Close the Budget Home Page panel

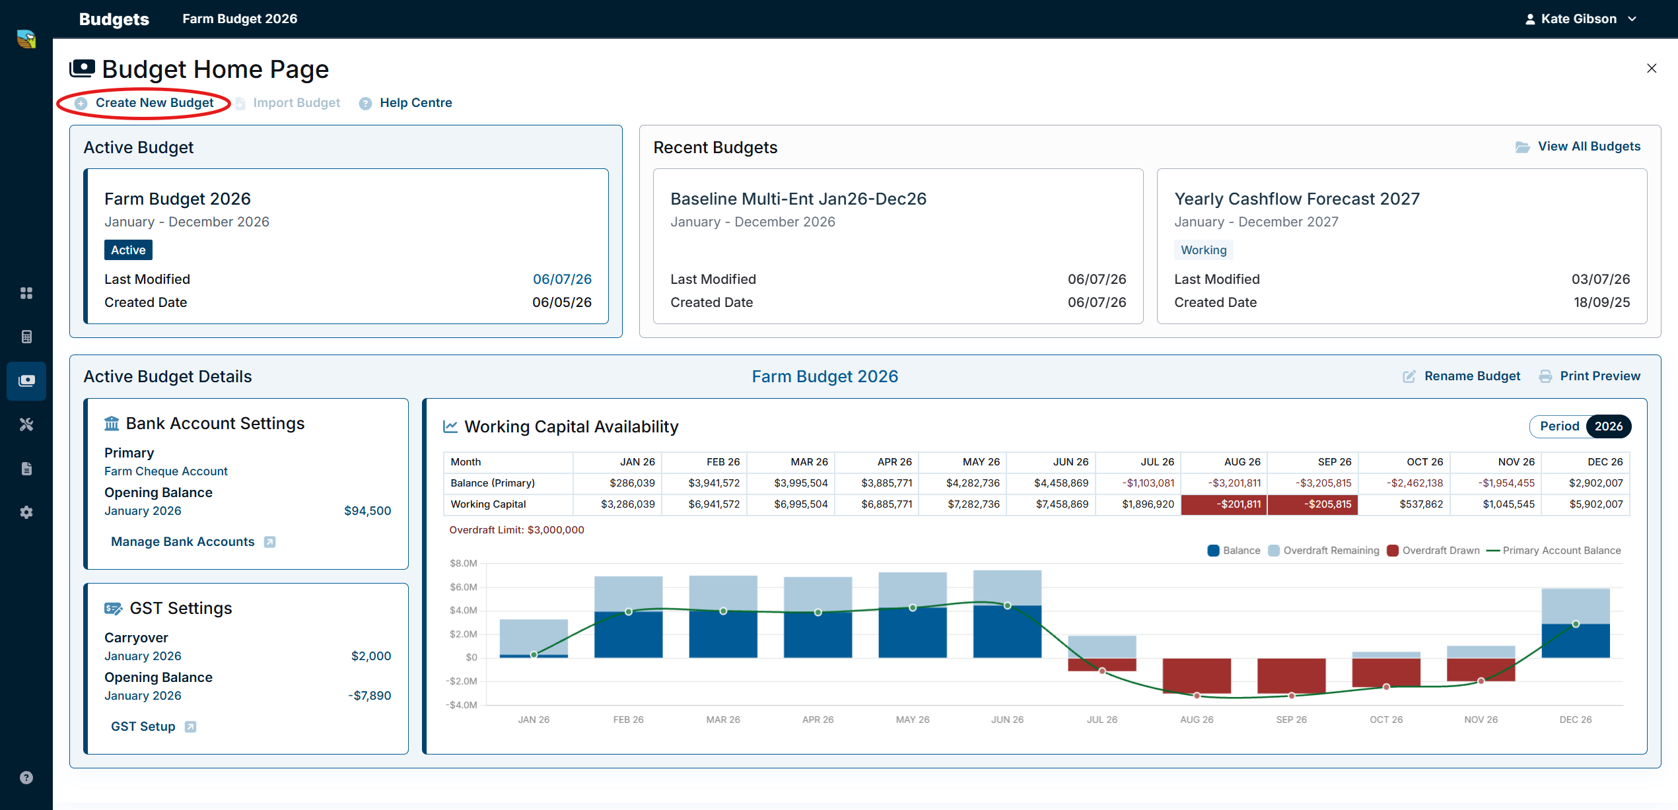coord(1652,68)
